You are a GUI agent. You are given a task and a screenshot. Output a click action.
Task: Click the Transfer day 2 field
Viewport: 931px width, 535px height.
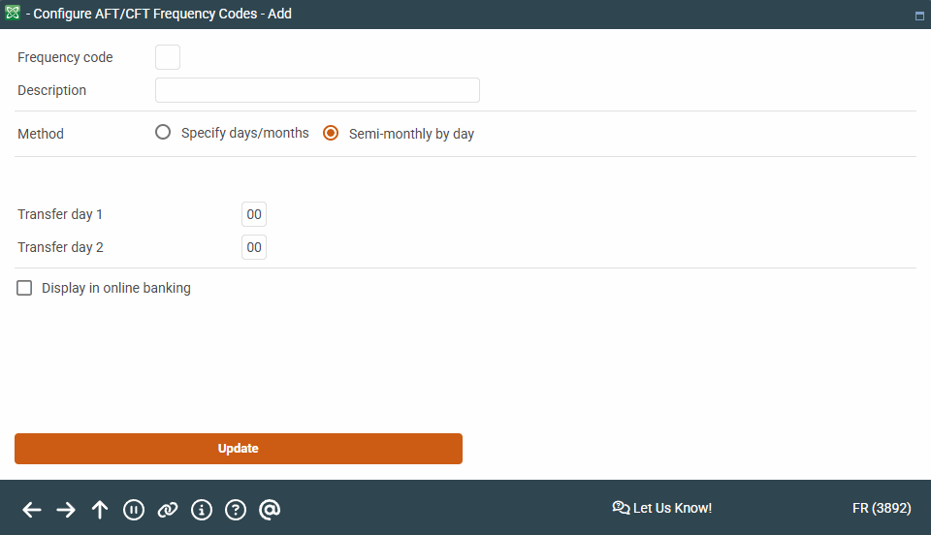tap(253, 247)
